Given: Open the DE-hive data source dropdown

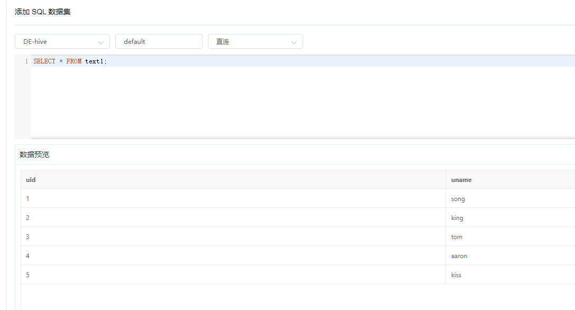Looking at the screenshot, I should [x=62, y=41].
